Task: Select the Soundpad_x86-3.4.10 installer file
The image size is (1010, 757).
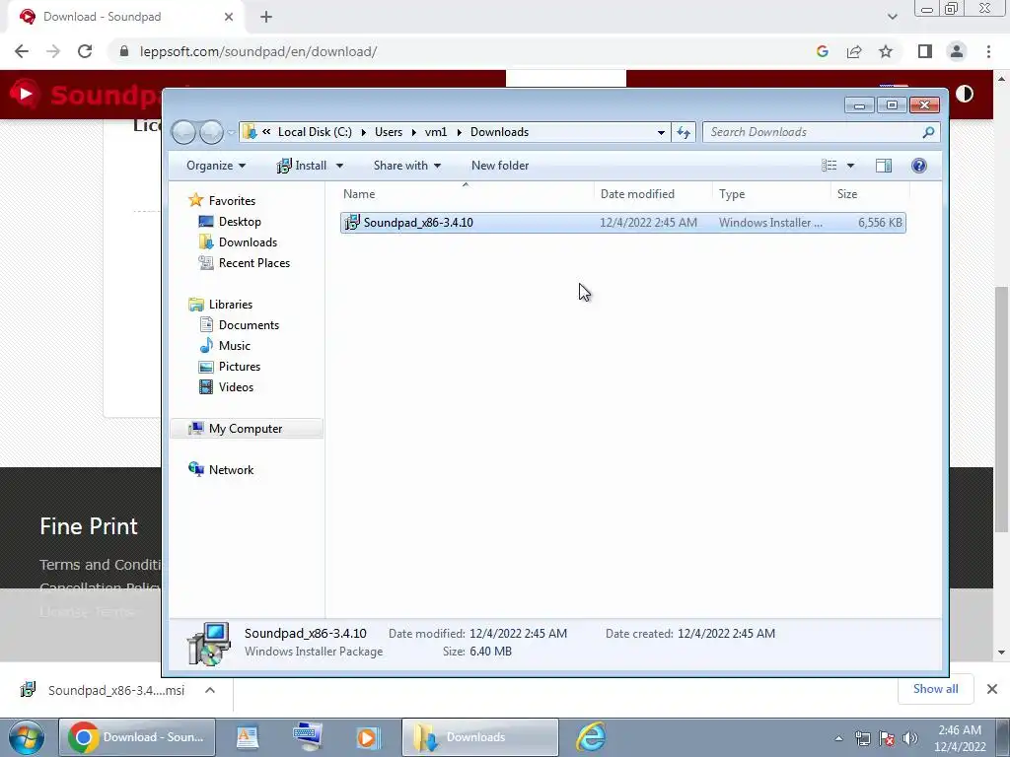Action: (x=623, y=223)
